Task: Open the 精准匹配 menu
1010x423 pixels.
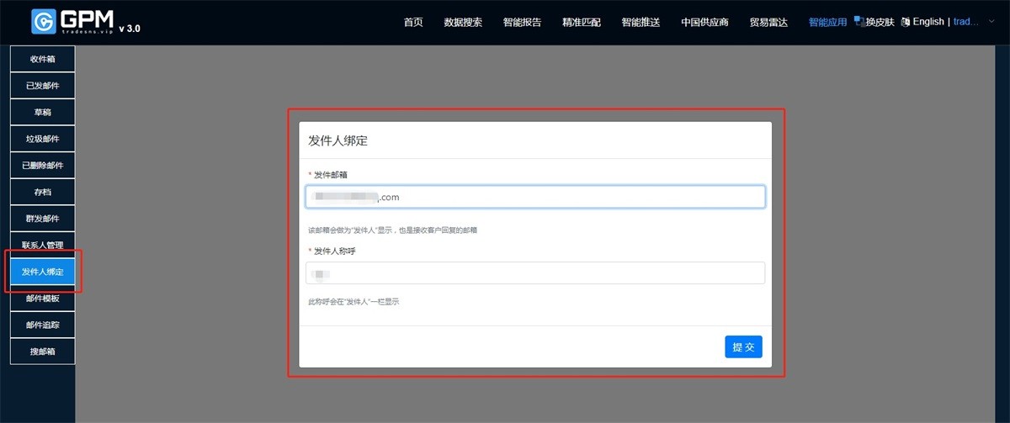Action: pos(582,23)
